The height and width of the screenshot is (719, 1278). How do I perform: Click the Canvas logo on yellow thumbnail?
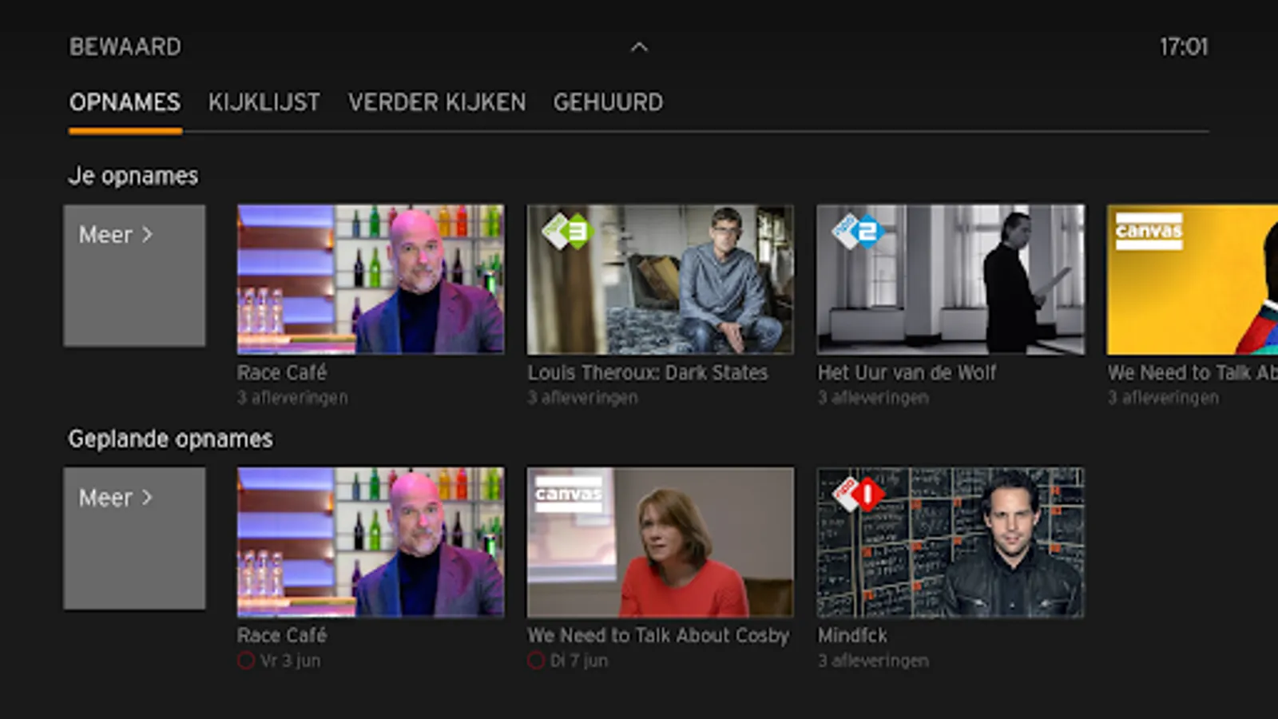click(1149, 231)
